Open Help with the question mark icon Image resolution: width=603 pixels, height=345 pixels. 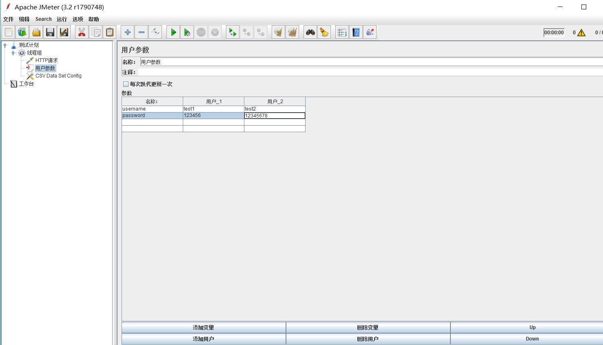point(356,32)
